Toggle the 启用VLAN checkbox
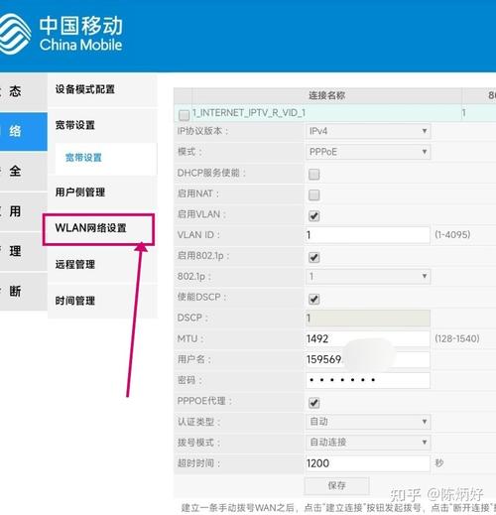This screenshot has width=496, height=515. point(313,216)
